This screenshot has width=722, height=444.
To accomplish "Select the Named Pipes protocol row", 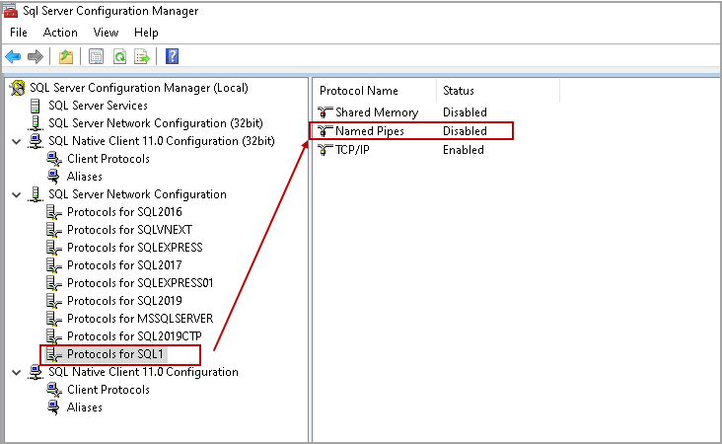I will [x=369, y=131].
